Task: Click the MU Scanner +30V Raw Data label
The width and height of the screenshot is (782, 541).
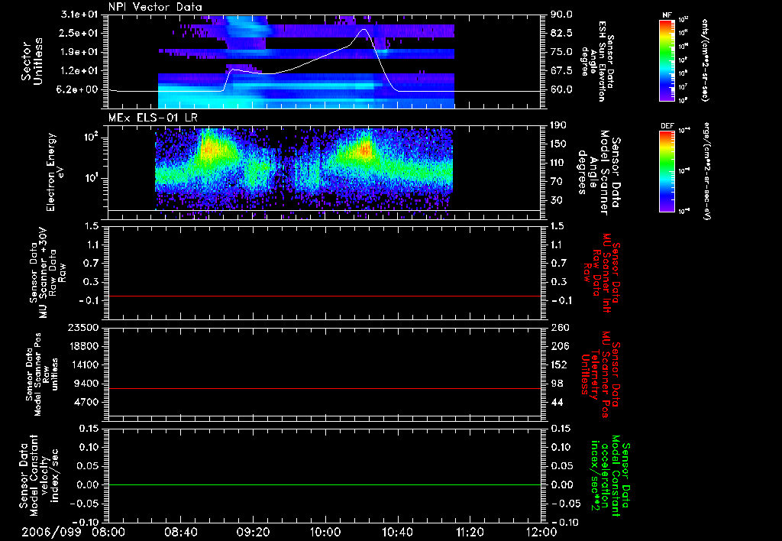Action: (x=47, y=273)
